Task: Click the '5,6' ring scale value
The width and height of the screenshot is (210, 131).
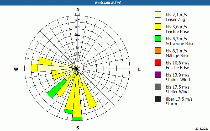Action: point(77,40)
